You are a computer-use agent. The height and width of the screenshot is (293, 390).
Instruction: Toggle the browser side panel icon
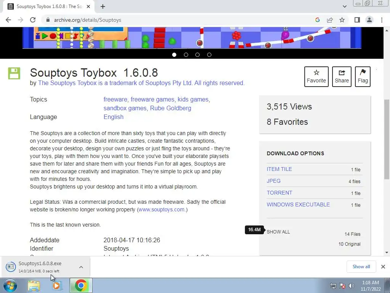point(357,20)
